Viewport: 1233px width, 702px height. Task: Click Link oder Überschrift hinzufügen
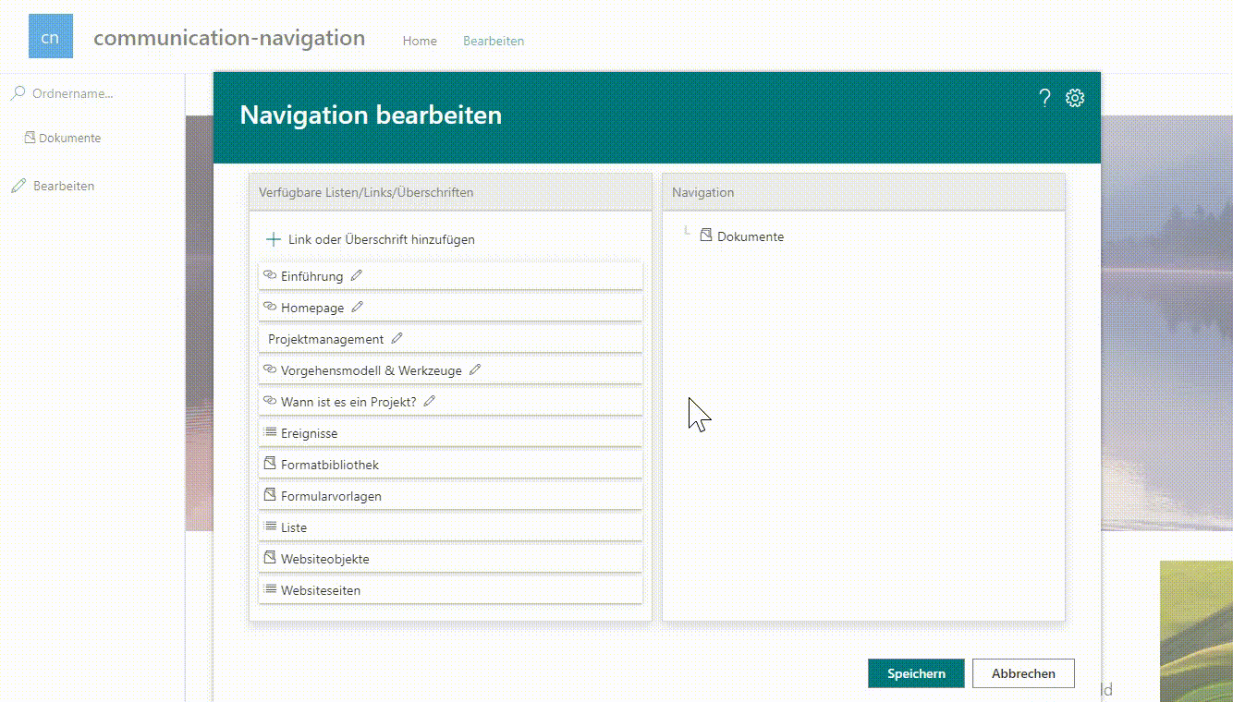click(x=373, y=238)
